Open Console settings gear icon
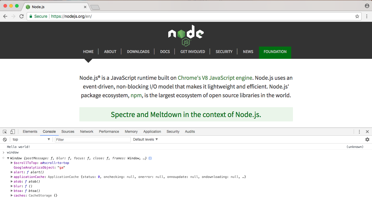 [367, 139]
